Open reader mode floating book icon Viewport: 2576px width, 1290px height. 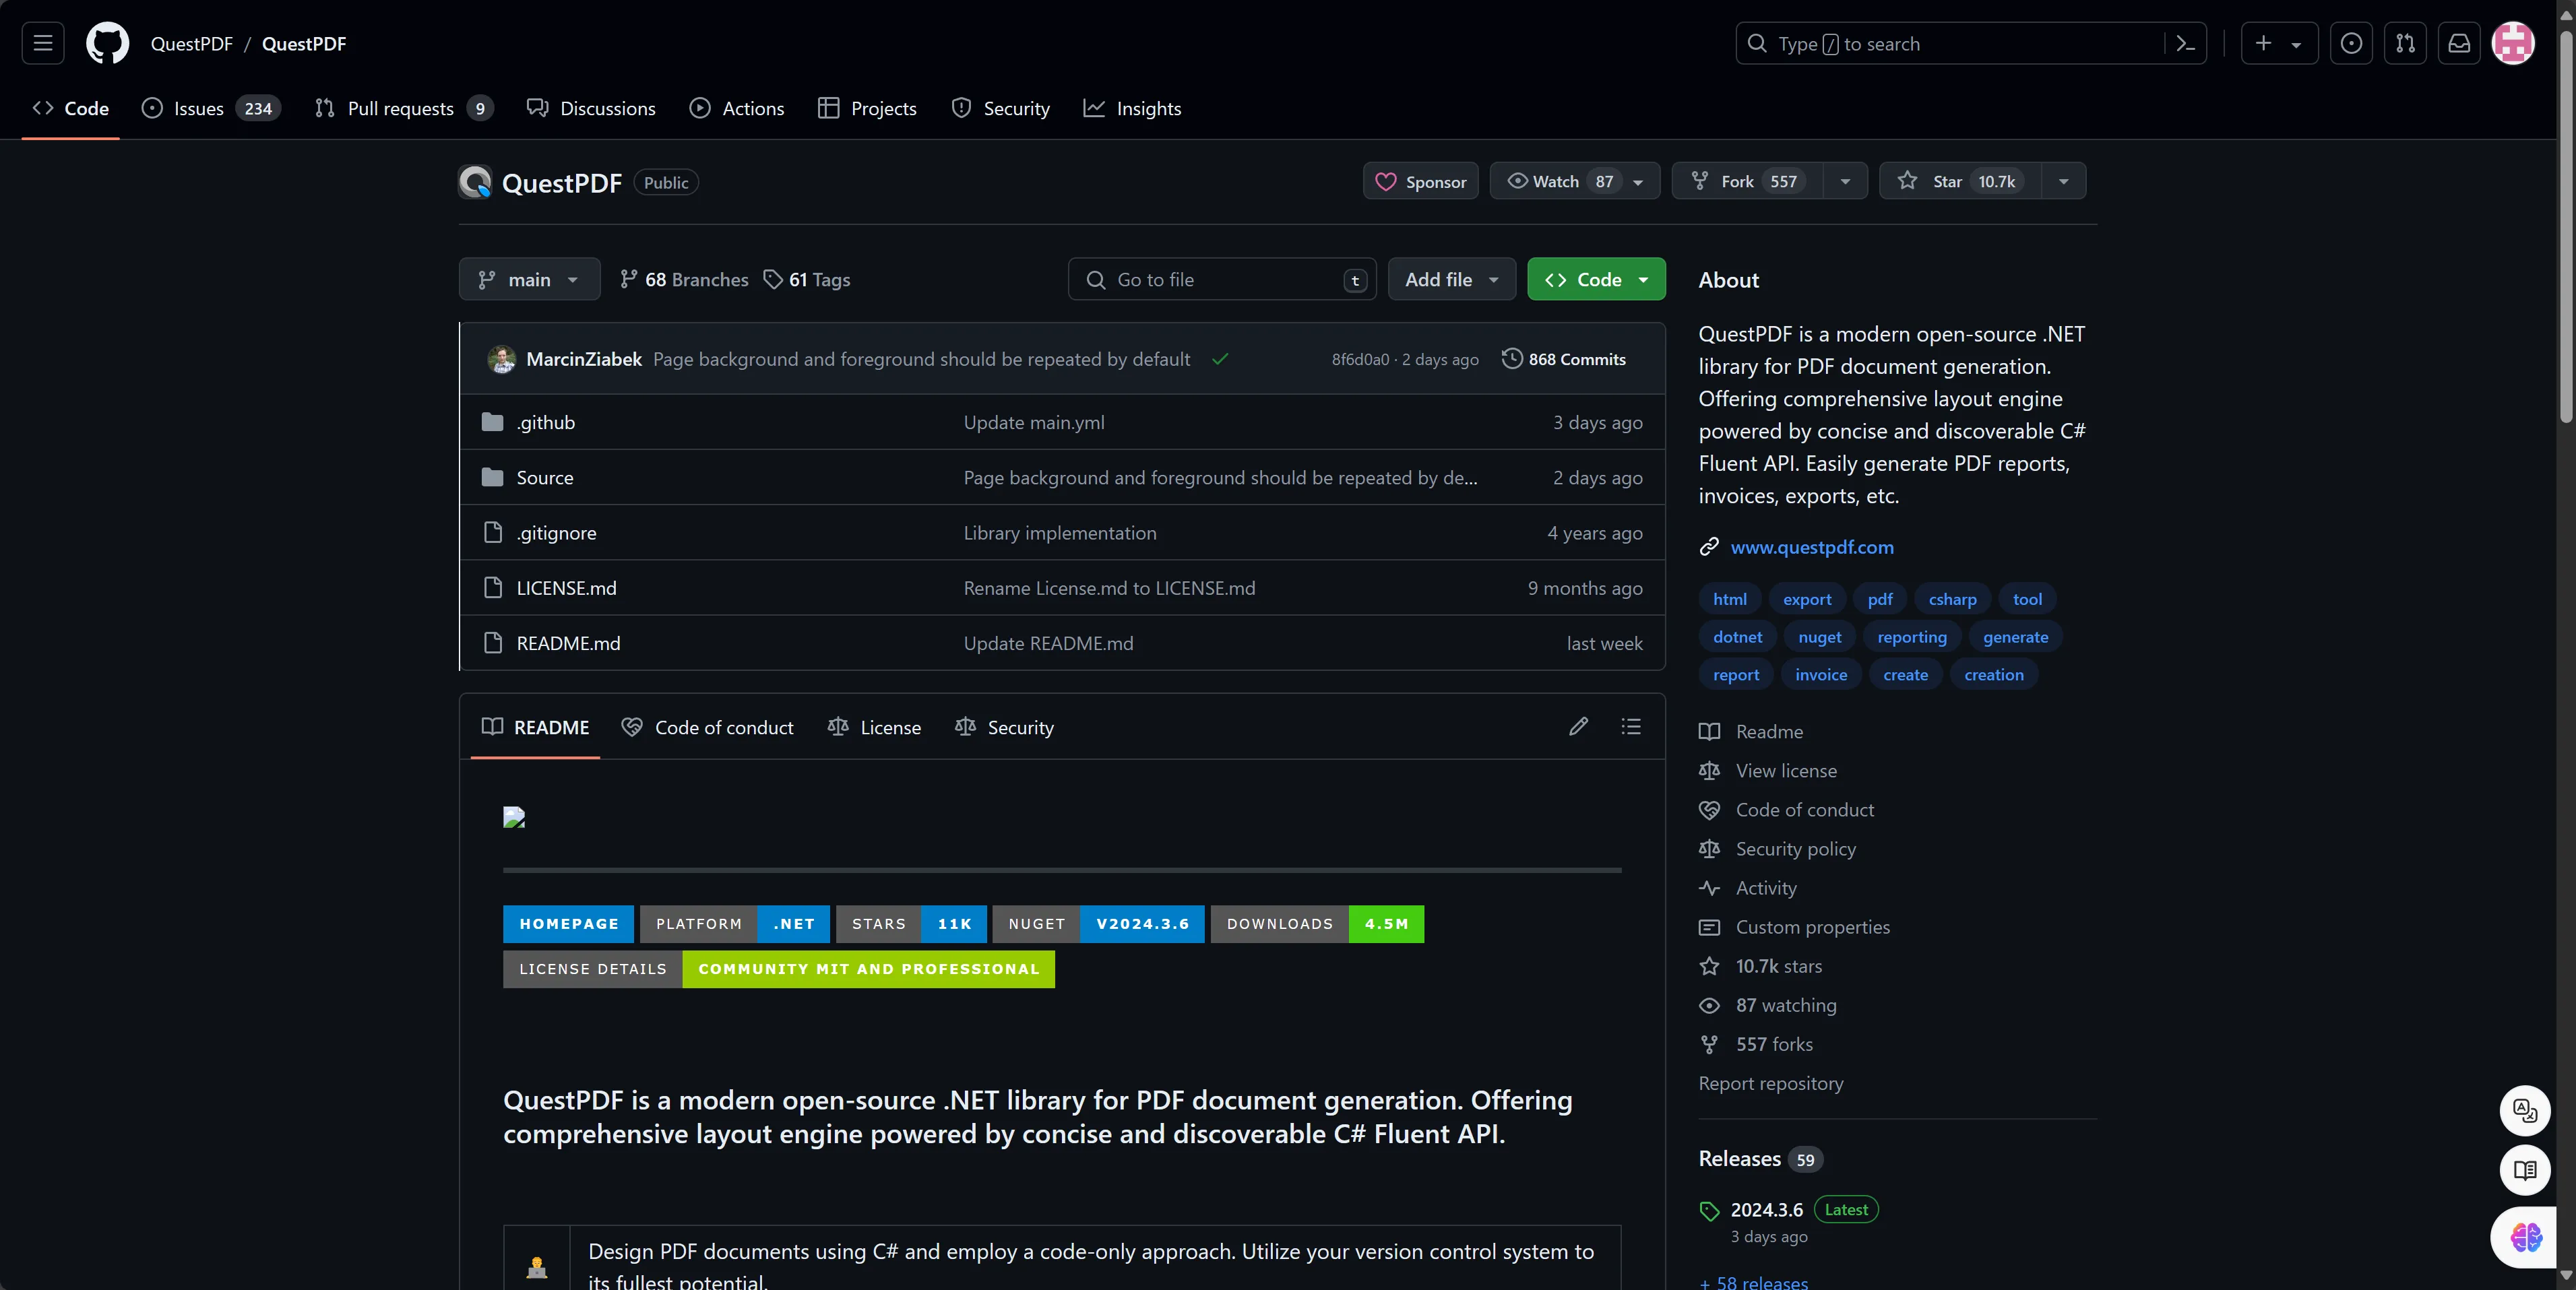2525,1170
